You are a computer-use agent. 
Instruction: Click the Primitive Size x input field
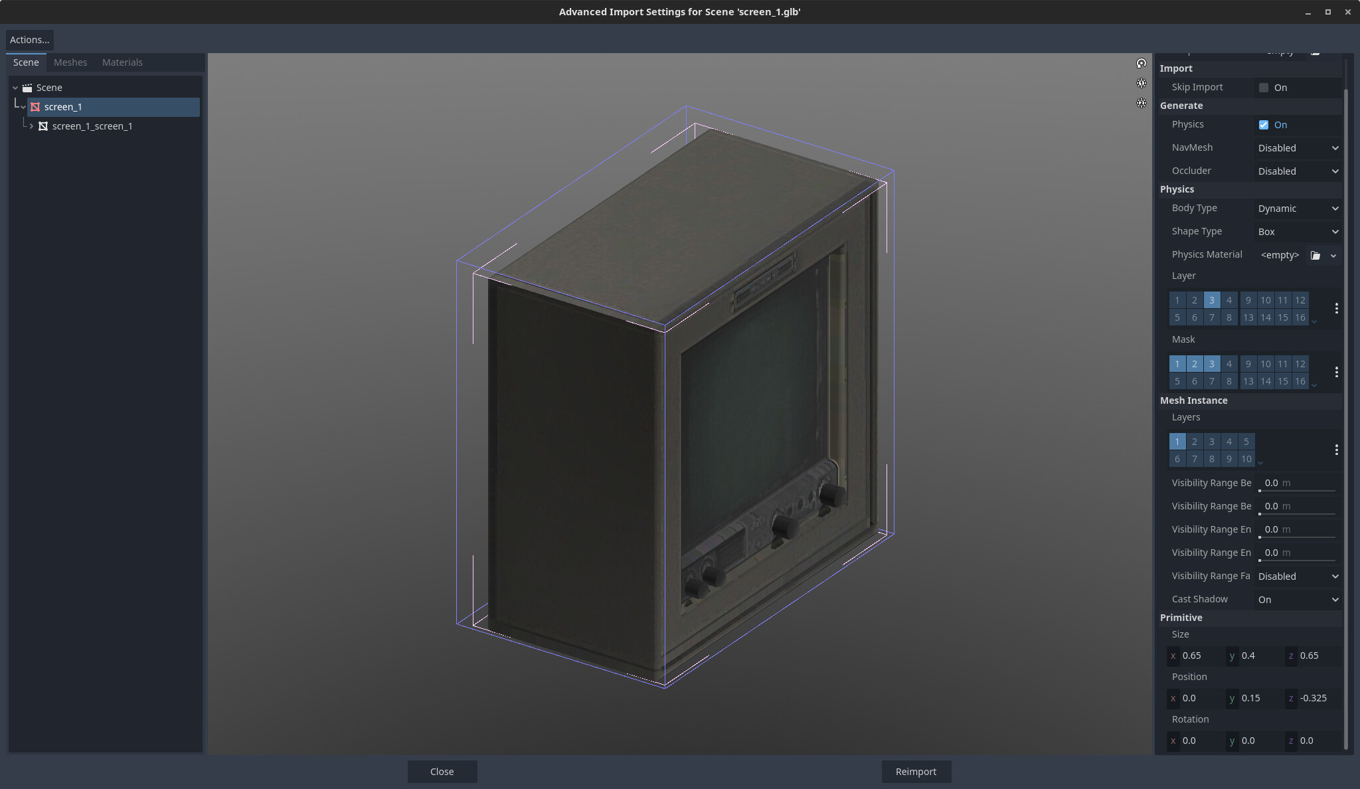1199,656
